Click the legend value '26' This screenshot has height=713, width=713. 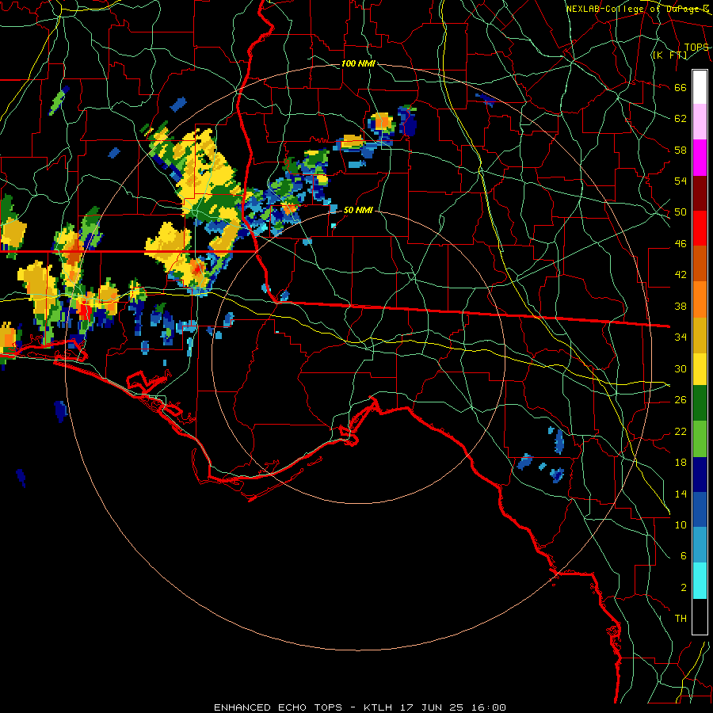(681, 400)
